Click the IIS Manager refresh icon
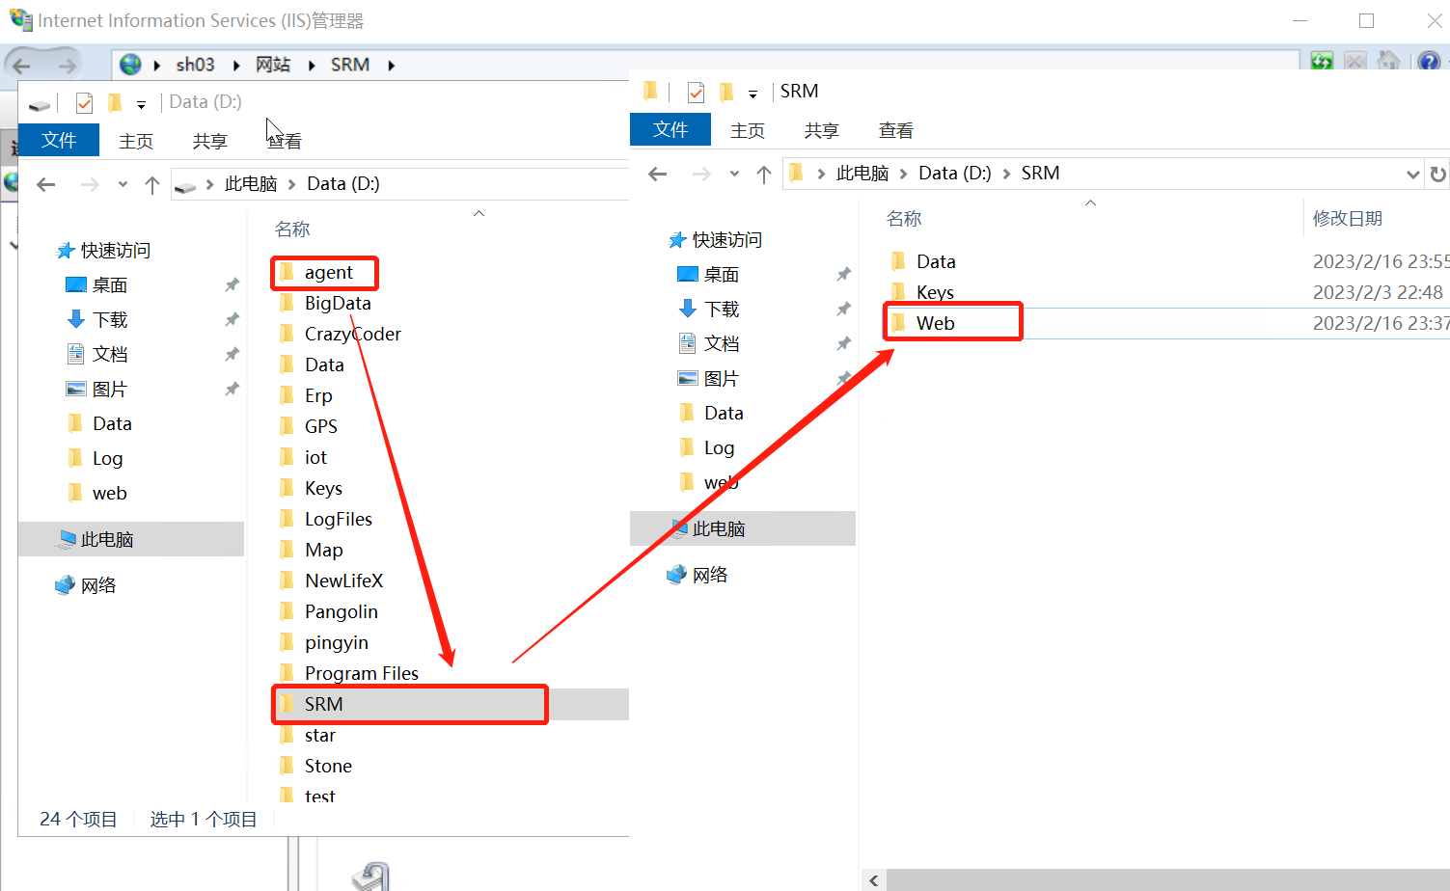This screenshot has height=891, width=1450. click(1322, 62)
